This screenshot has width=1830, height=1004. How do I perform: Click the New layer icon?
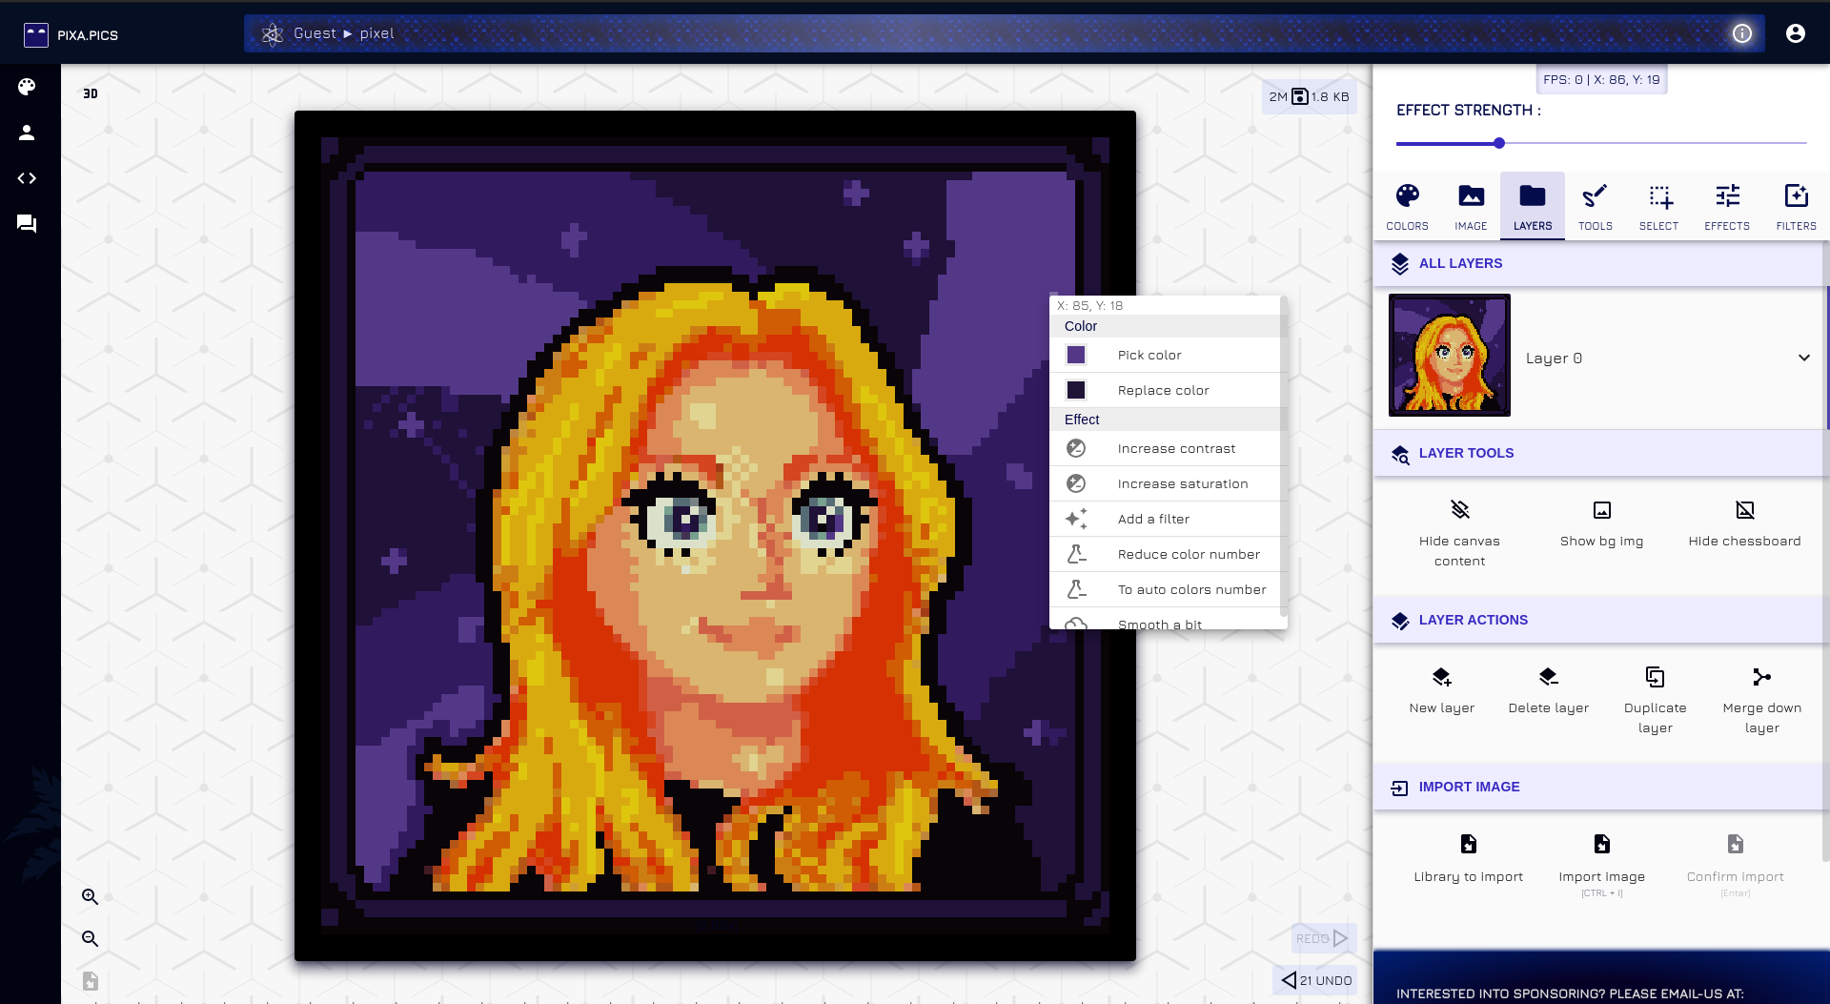(x=1441, y=678)
